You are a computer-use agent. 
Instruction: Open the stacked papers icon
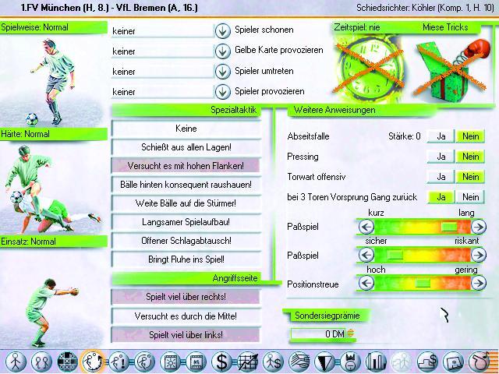pos(299,362)
